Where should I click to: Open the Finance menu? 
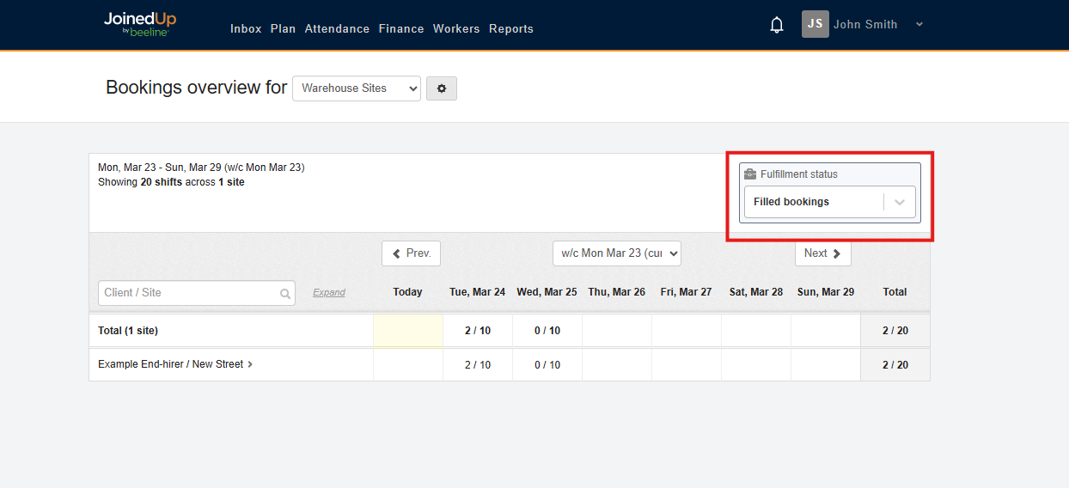pos(401,29)
